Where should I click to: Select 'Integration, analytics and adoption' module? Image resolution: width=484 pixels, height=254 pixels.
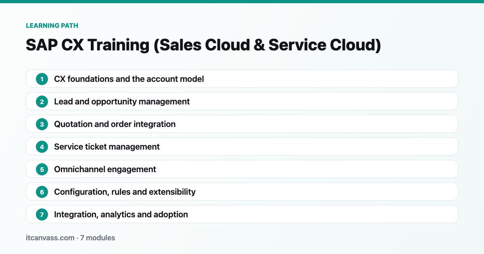(x=242, y=214)
